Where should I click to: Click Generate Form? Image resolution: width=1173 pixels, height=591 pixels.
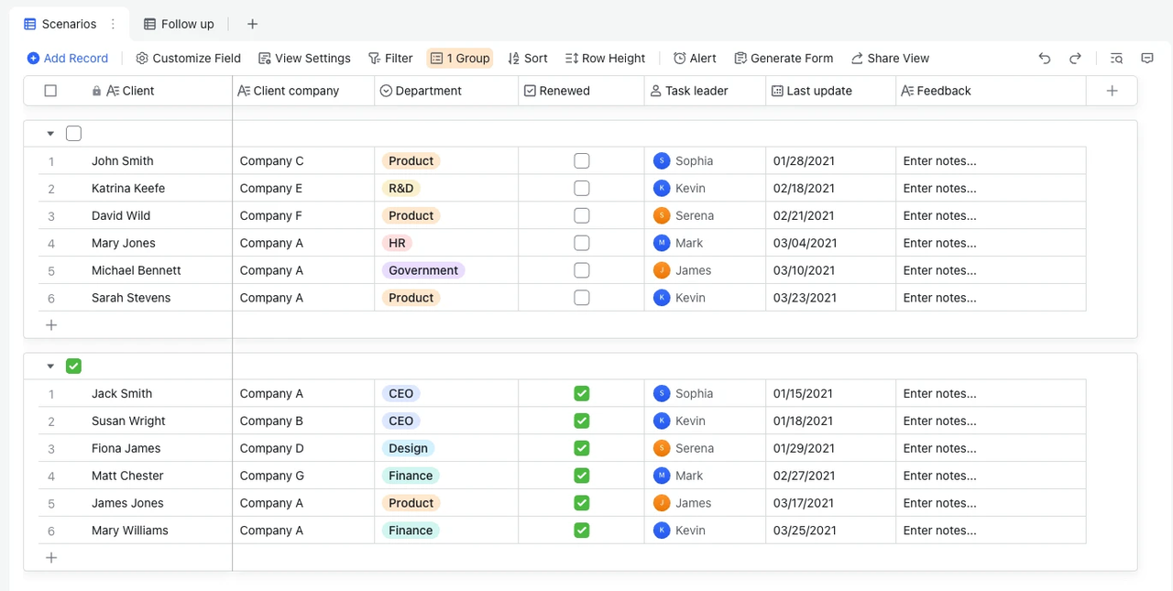pyautogui.click(x=784, y=58)
